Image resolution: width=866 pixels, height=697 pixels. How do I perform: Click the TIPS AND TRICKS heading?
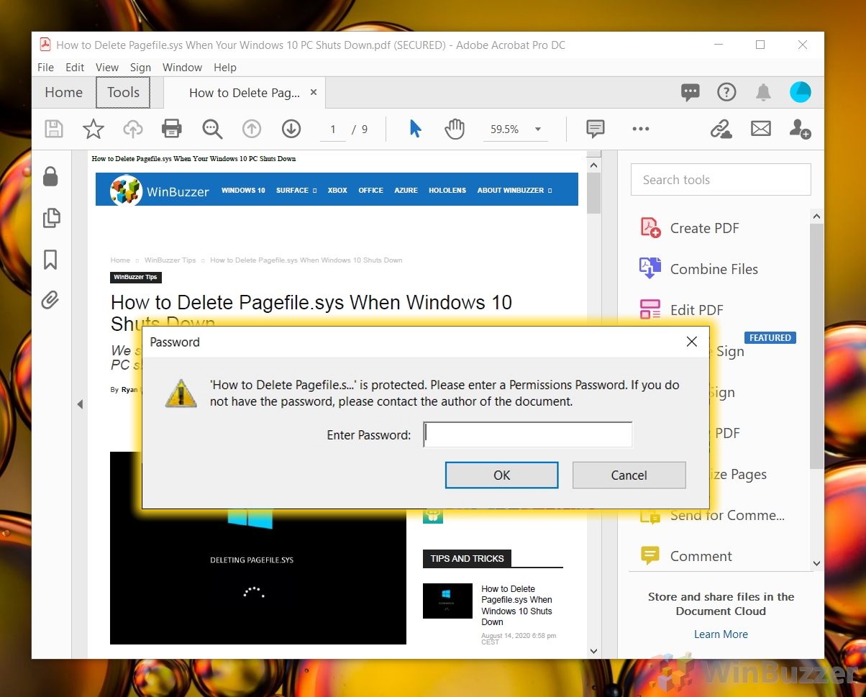(467, 558)
